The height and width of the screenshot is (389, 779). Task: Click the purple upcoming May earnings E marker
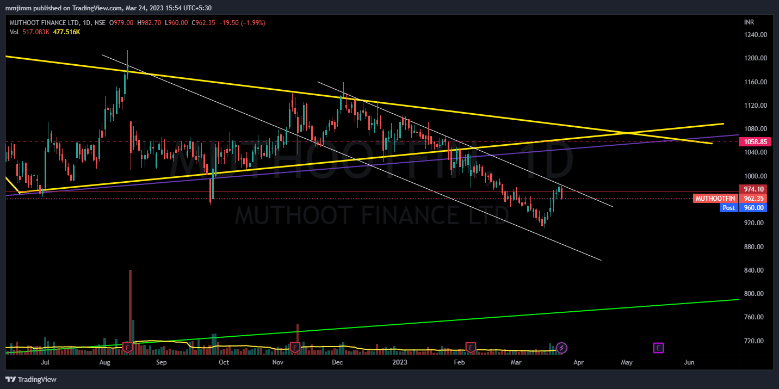pos(658,347)
